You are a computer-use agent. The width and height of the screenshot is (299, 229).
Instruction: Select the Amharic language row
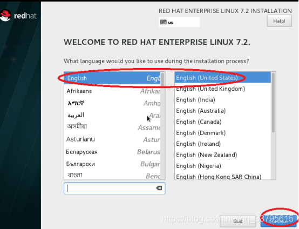tap(112, 103)
